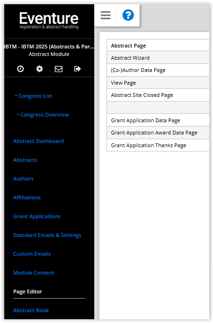Select Abstracts in the sidebar

point(25,160)
